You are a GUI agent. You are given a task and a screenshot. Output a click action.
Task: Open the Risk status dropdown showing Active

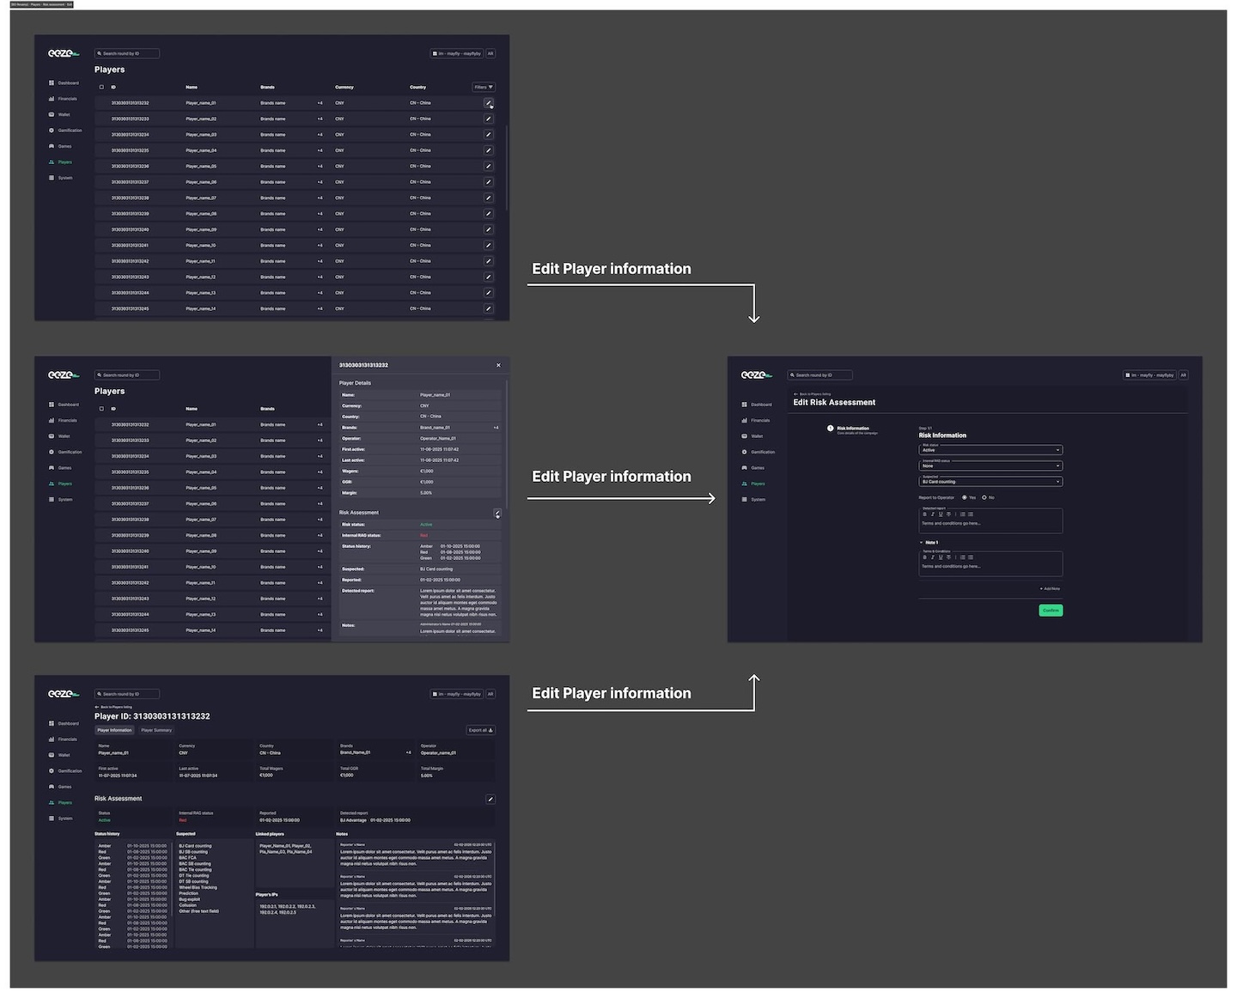click(990, 449)
